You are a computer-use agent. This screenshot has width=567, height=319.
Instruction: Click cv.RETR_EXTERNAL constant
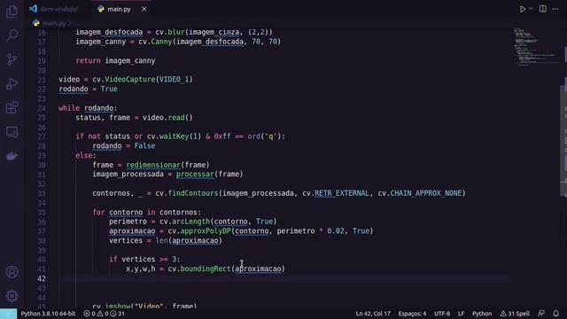(336, 193)
